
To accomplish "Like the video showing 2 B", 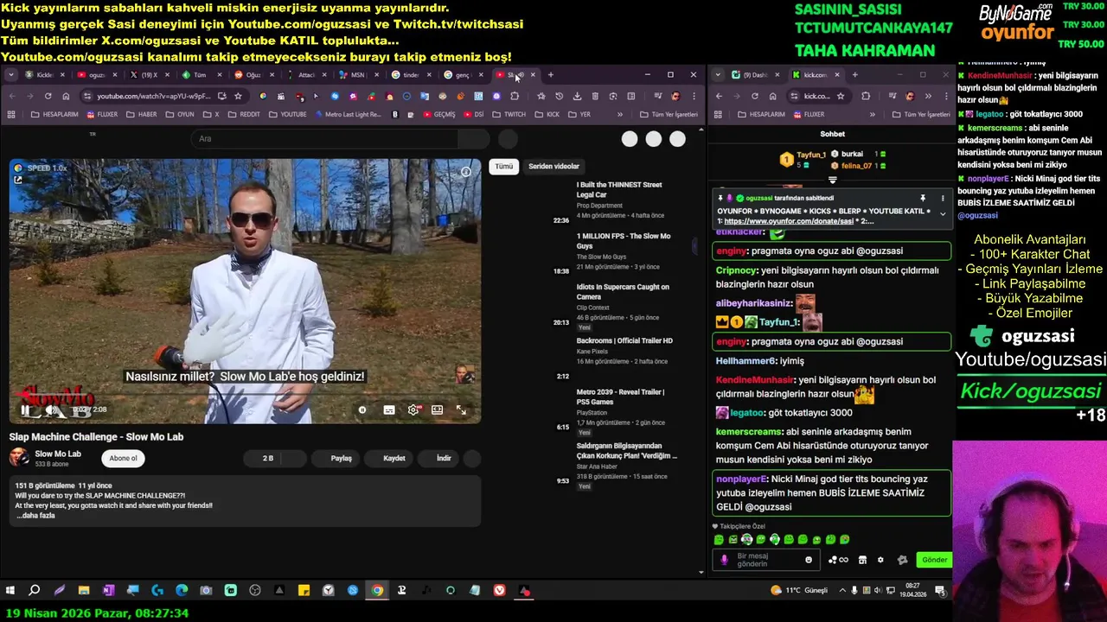I will (262, 458).
